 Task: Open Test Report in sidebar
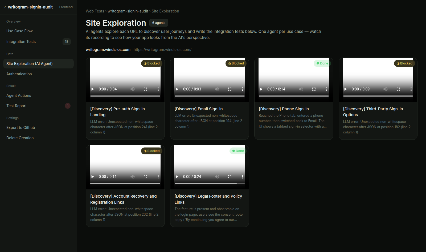point(38,106)
